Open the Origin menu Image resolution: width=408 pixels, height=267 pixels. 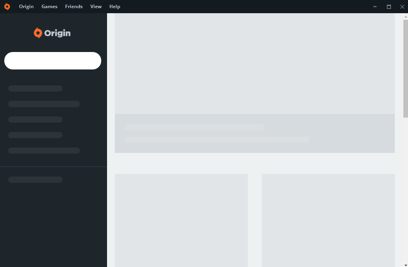[26, 7]
